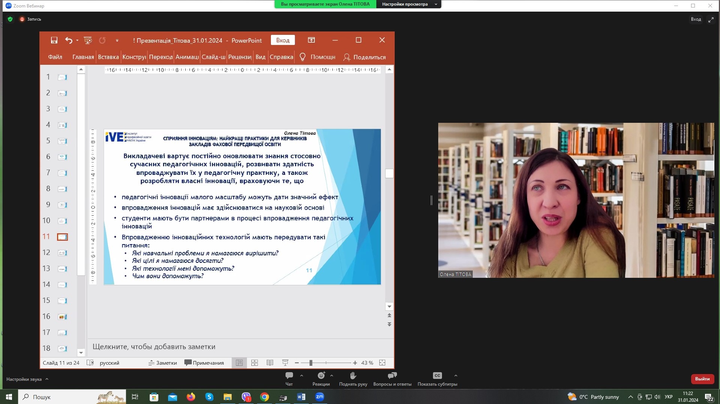The width and height of the screenshot is (720, 404).
Task: Toggle the Примечания comments pane
Action: pos(204,363)
